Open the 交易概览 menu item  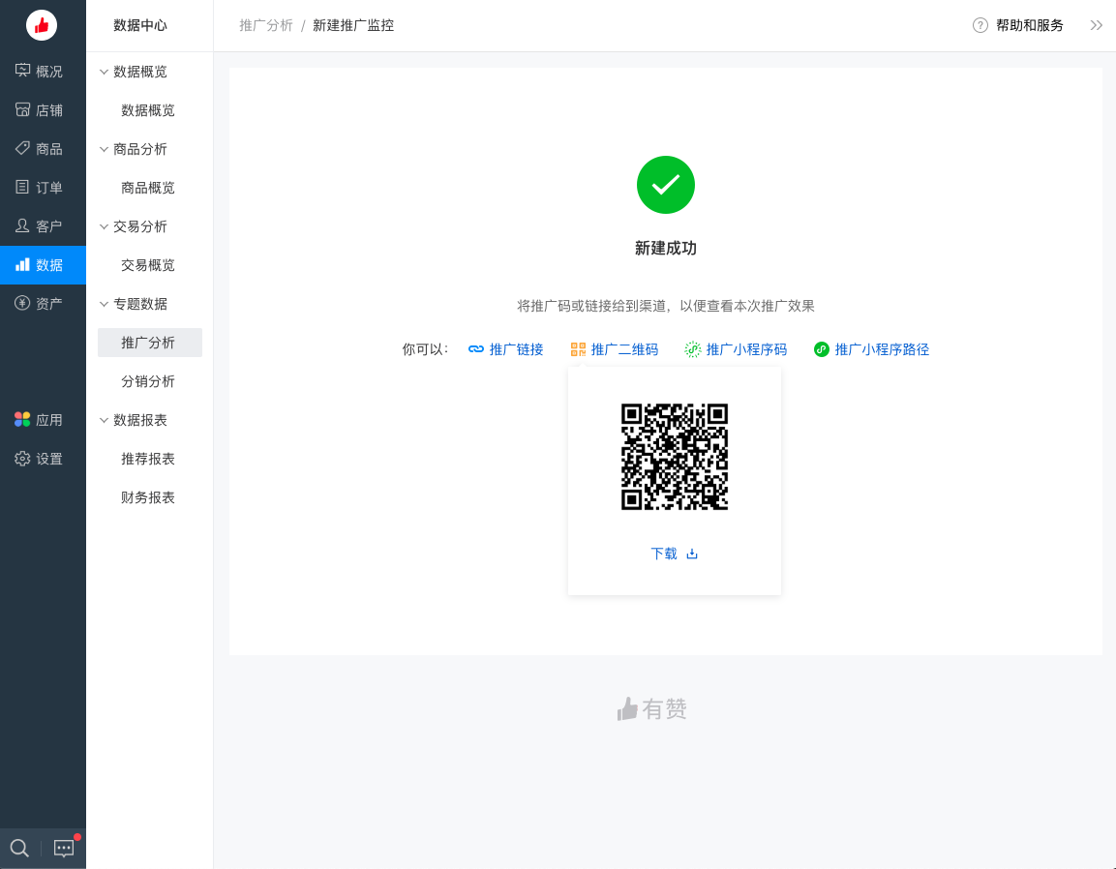click(x=149, y=265)
